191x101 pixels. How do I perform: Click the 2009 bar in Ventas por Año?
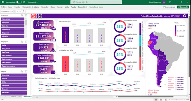pyautogui.click(x=65, y=35)
